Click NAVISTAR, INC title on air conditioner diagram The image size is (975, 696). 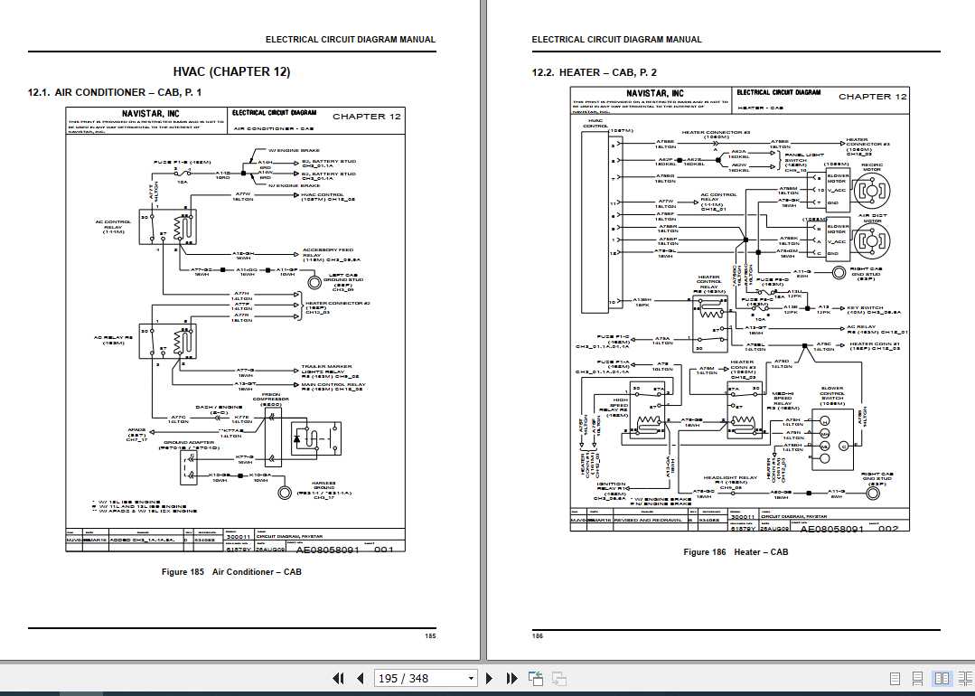pyautogui.click(x=150, y=114)
